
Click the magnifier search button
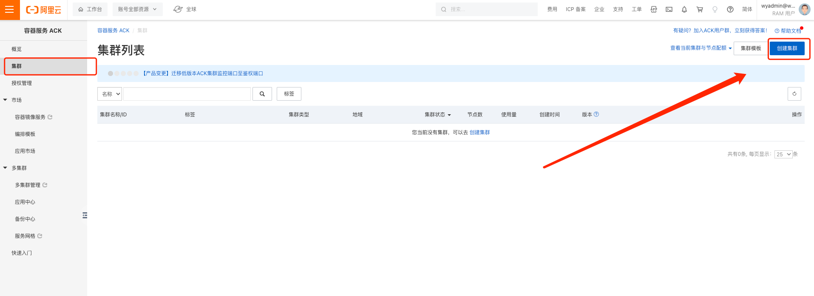click(262, 94)
